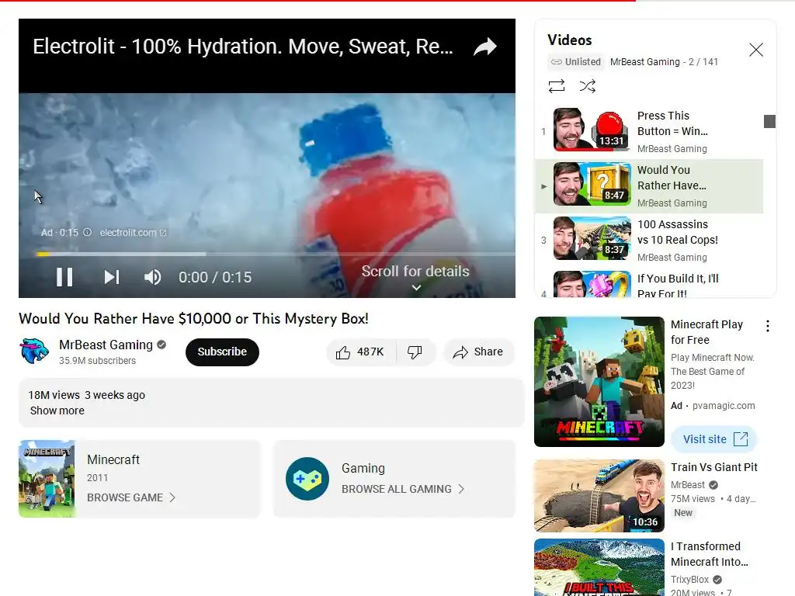Expand description with Show more

click(x=57, y=411)
